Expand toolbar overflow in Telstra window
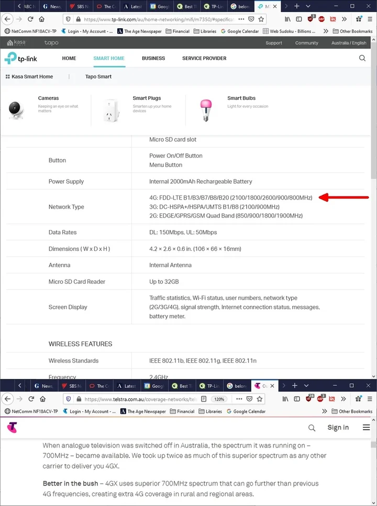The height and width of the screenshot is (506, 377). [343, 399]
